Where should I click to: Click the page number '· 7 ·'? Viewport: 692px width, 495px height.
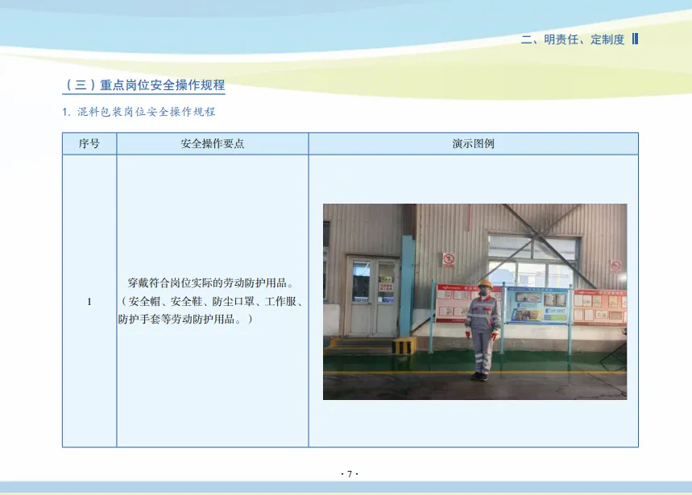coord(350,474)
